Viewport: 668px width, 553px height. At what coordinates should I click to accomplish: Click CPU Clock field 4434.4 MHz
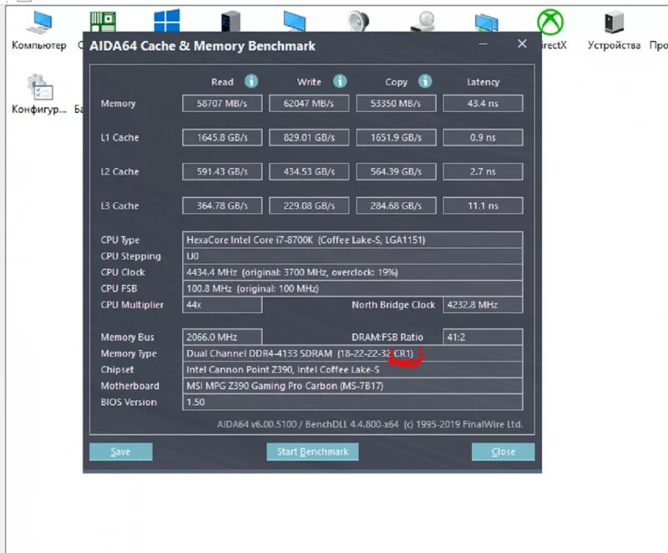(x=352, y=272)
